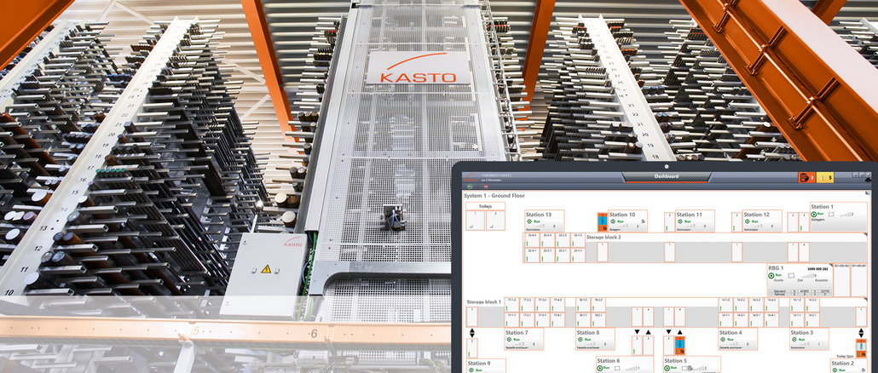This screenshot has height=373, width=878.
Task: Select the Station 10 panel
Action: 627,221
